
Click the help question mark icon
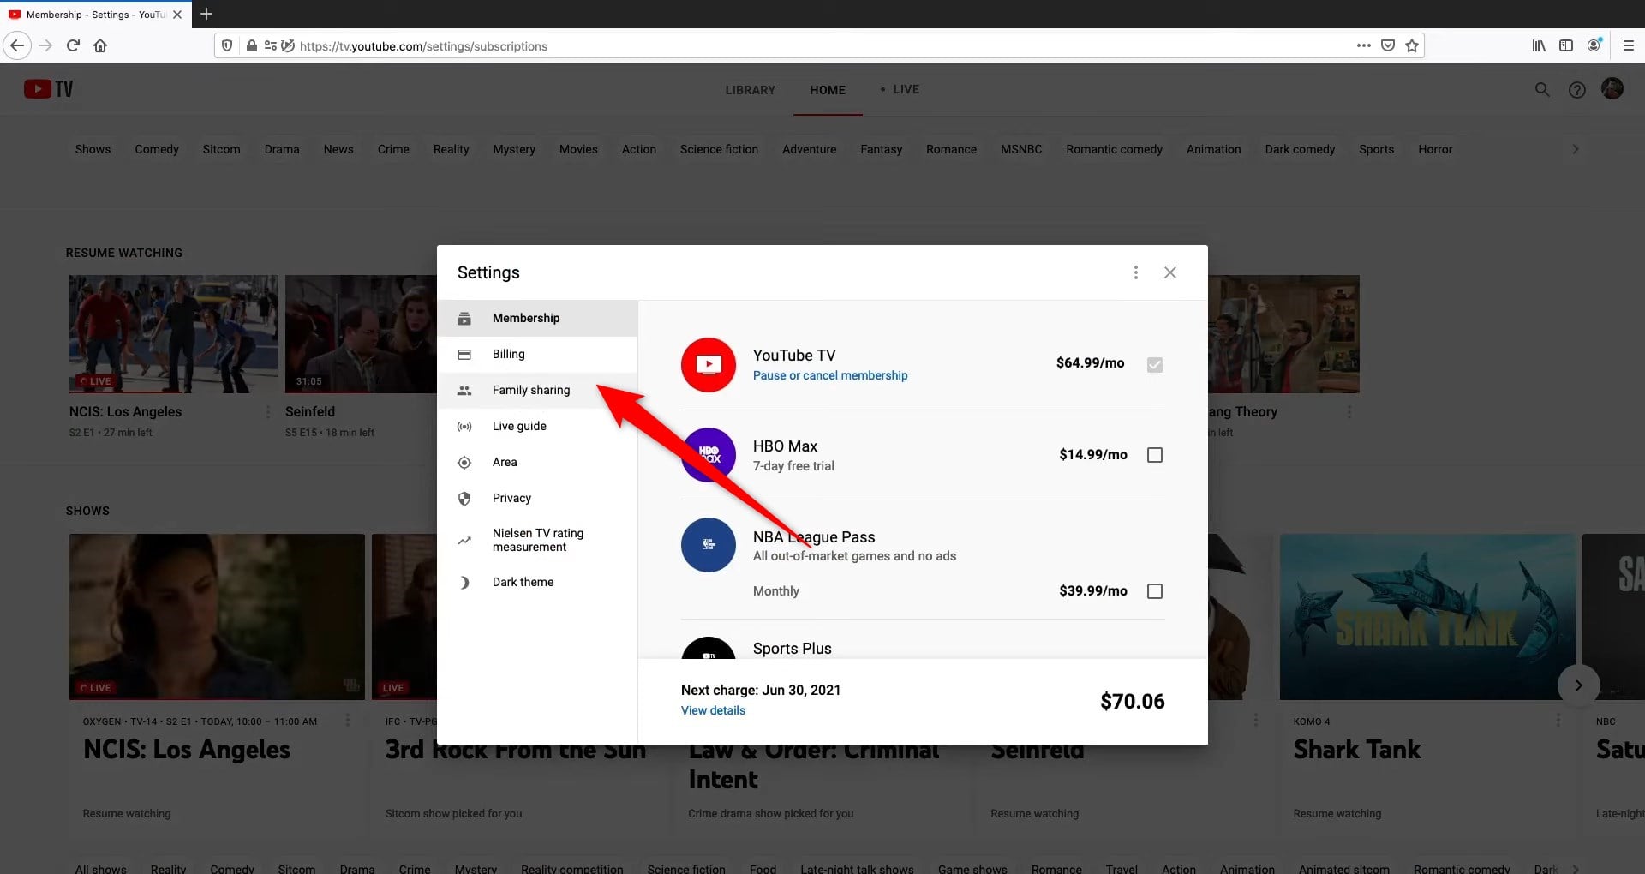pos(1577,89)
